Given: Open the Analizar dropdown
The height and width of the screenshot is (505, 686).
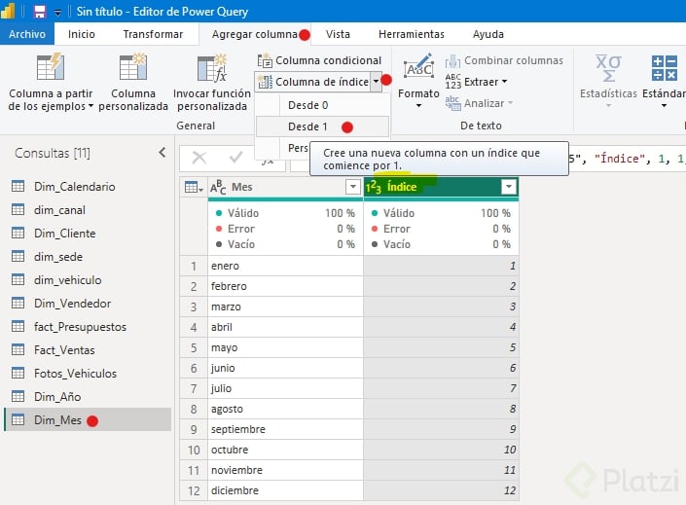Looking at the screenshot, I should pyautogui.click(x=479, y=103).
